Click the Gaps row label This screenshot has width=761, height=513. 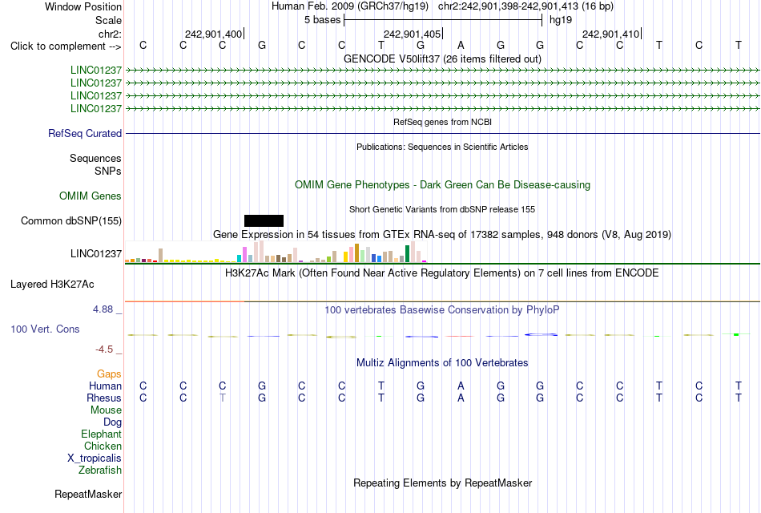109,374
